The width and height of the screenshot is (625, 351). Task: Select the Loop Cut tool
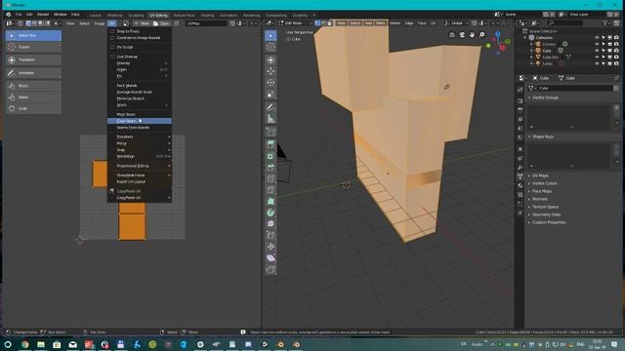(271, 178)
